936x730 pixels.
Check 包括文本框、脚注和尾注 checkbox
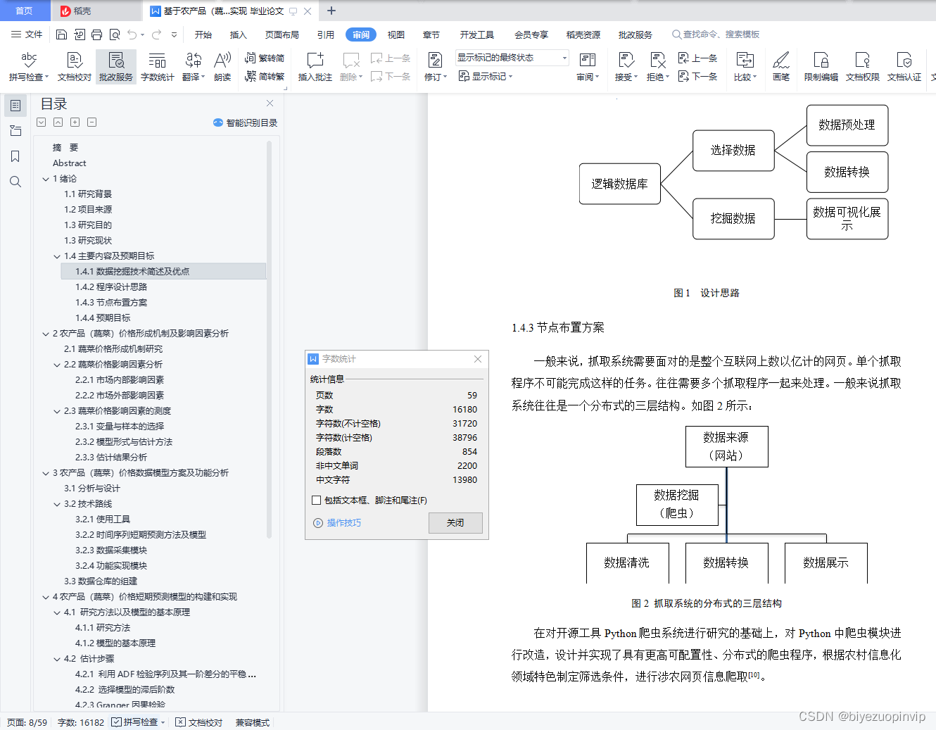(317, 501)
